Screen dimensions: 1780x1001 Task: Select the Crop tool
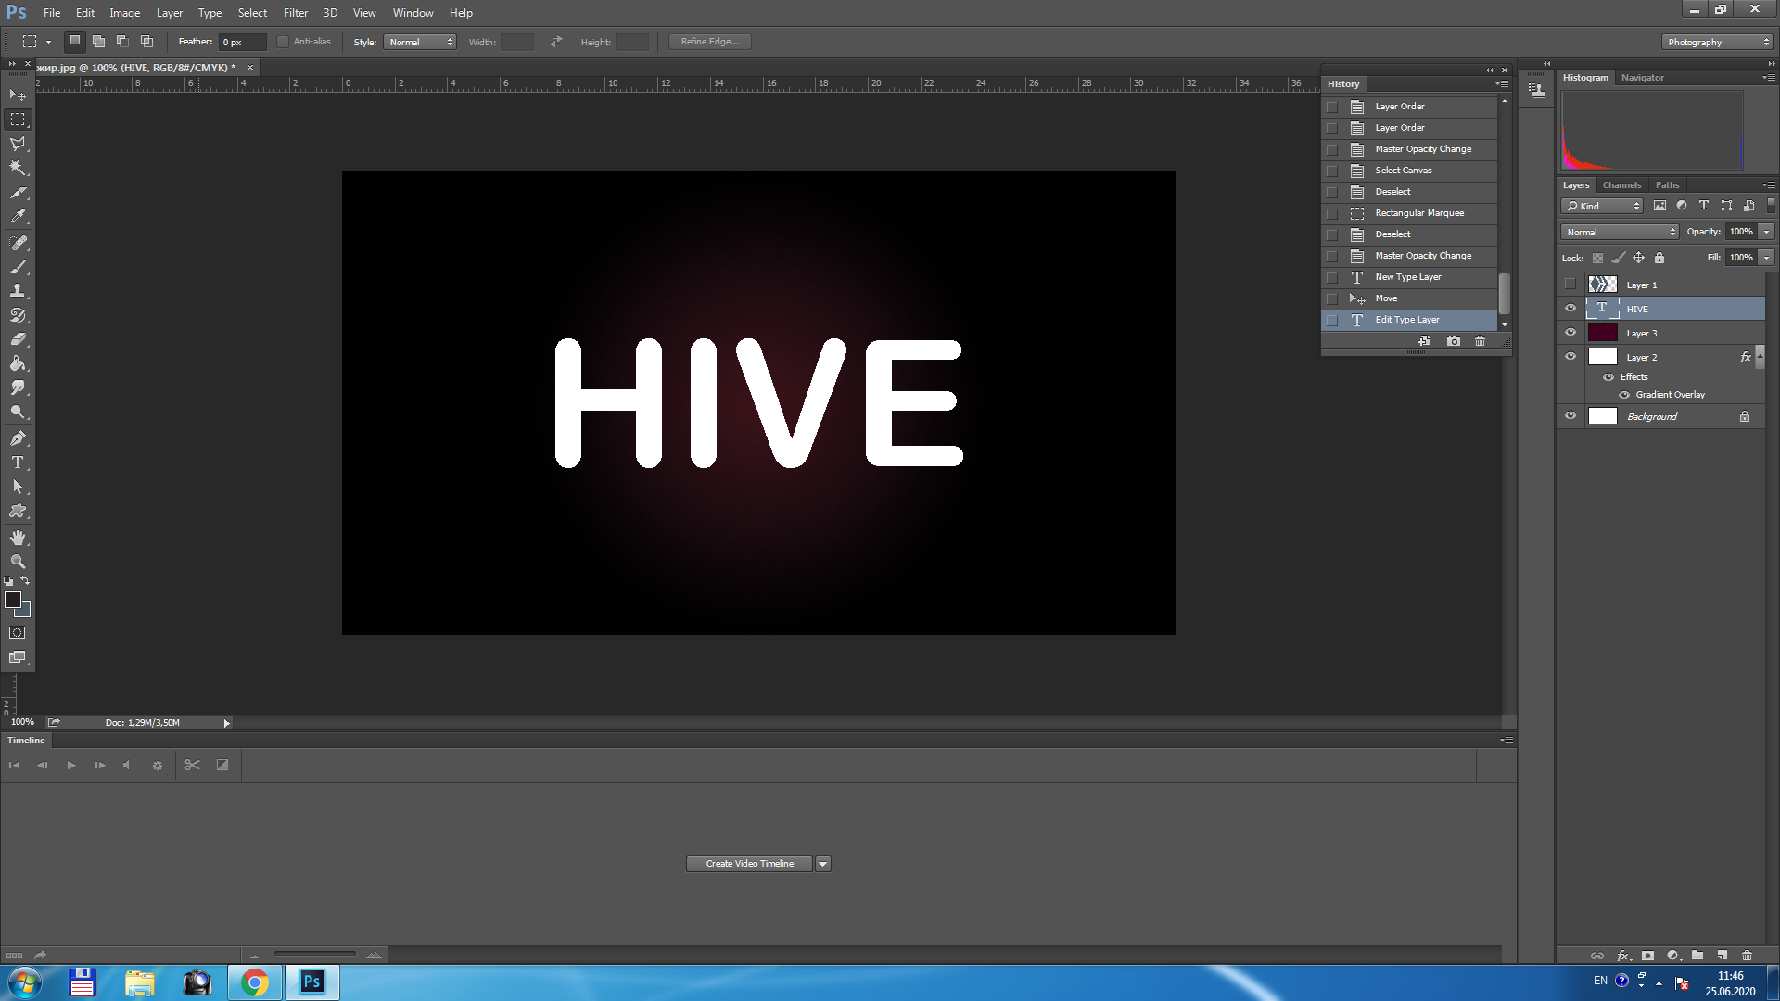tap(18, 193)
